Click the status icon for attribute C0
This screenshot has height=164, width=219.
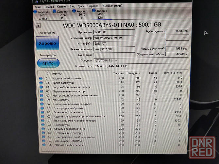(42, 116)
